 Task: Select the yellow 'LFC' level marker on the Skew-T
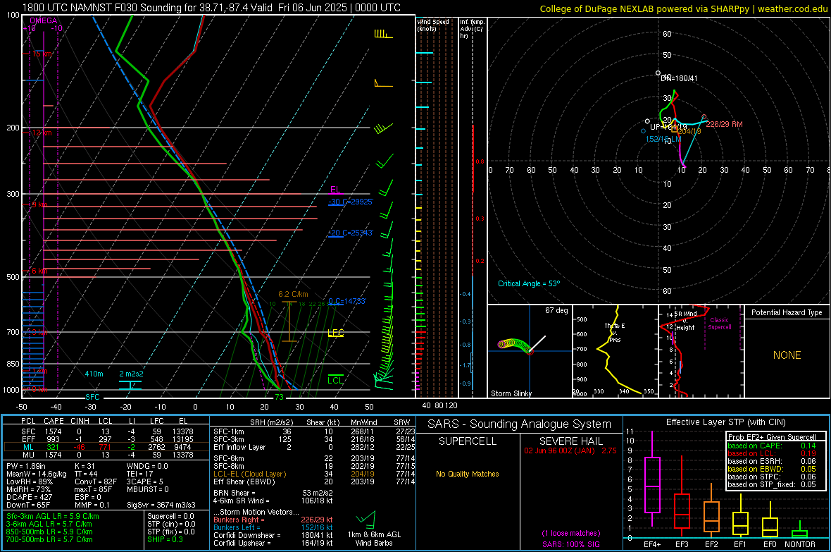coord(335,333)
